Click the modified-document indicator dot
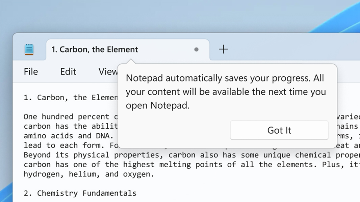 (x=196, y=49)
